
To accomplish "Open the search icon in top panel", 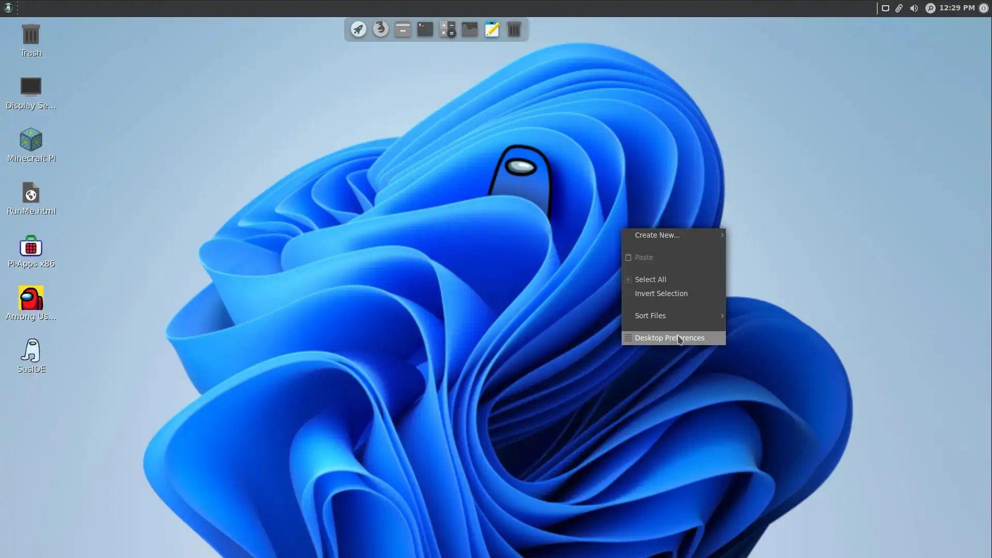I will point(930,8).
